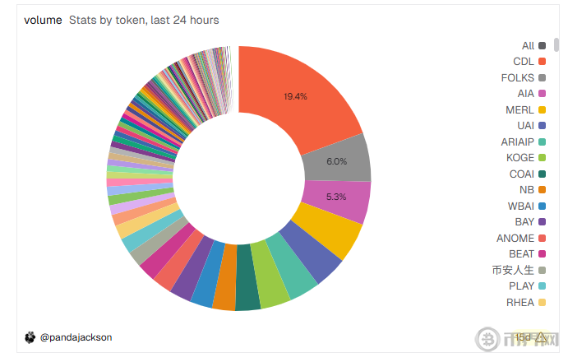Click the 6.0% gray pie slice

[x=337, y=161]
